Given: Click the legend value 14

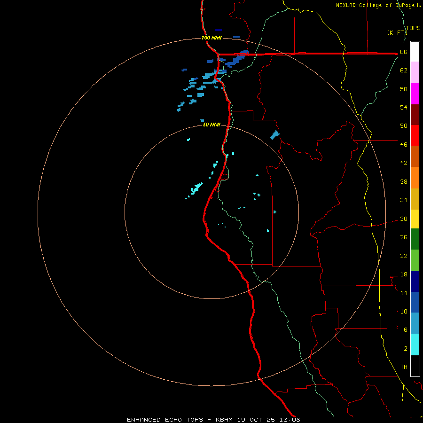Looking at the screenshot, I should (404, 293).
